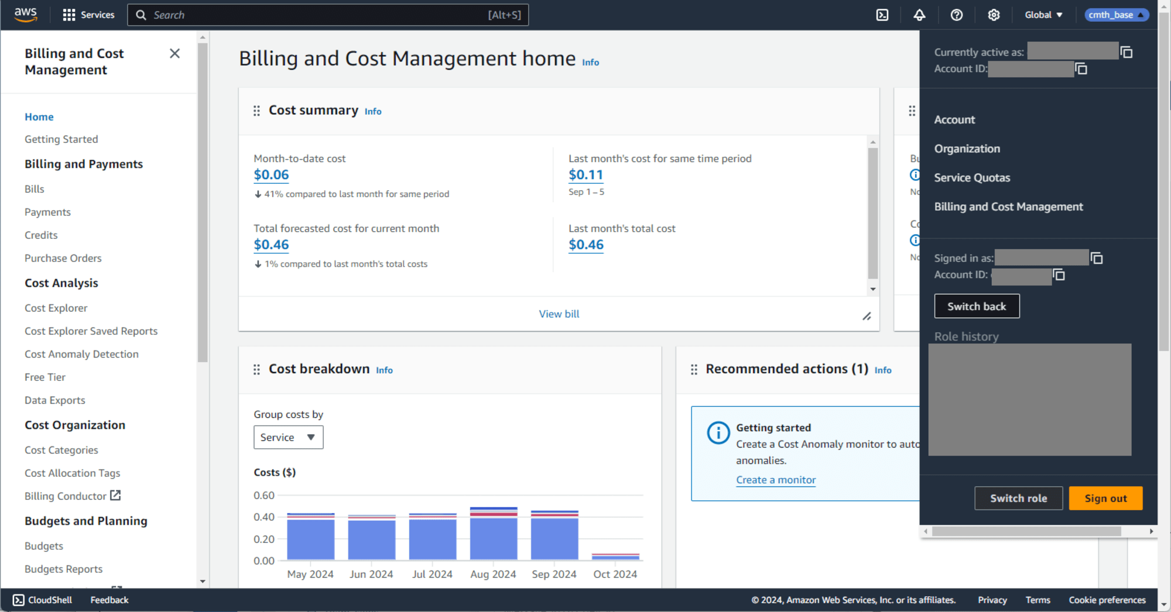Click the Billing Conductor external link icon
This screenshot has height=612, width=1171.
click(x=115, y=495)
